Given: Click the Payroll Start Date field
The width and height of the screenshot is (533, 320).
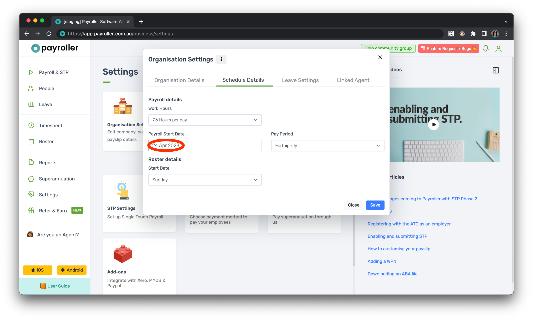Looking at the screenshot, I should tap(205, 145).
